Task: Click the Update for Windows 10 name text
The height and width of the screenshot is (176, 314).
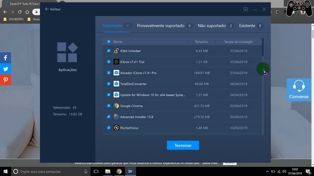Action: point(153,95)
